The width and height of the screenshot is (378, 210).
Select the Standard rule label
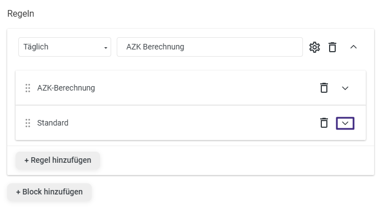coord(53,123)
